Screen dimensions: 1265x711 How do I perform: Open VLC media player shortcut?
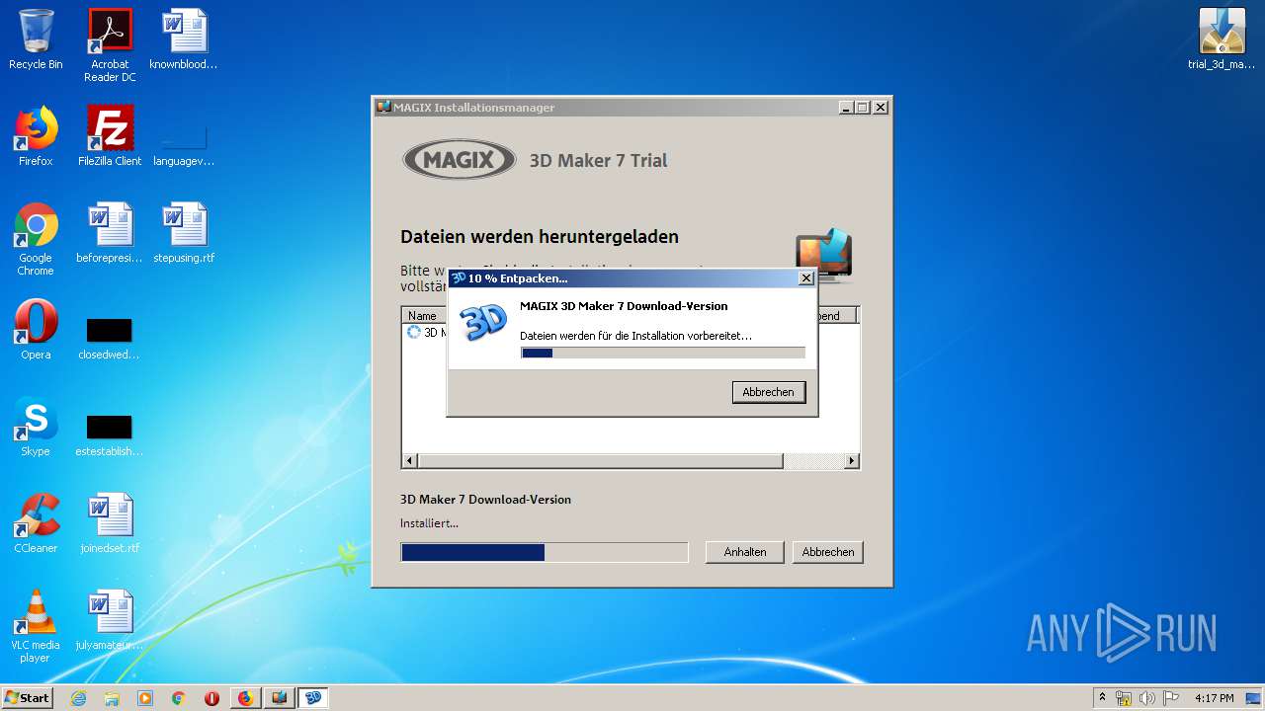(x=36, y=626)
